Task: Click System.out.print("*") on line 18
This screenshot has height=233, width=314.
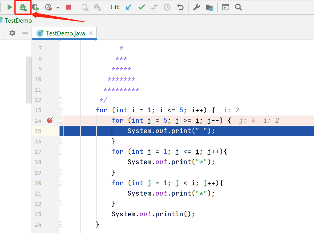Action: (x=171, y=162)
